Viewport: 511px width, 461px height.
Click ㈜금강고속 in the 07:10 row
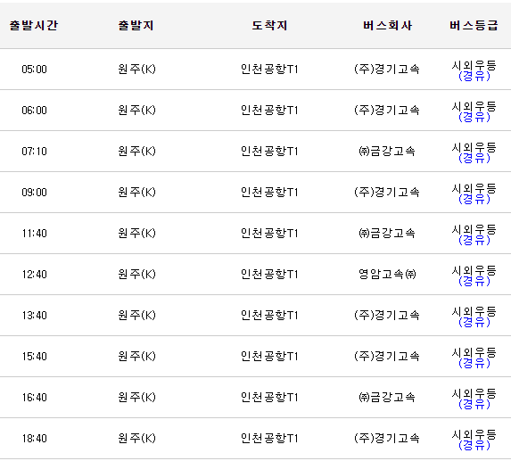[x=387, y=152]
